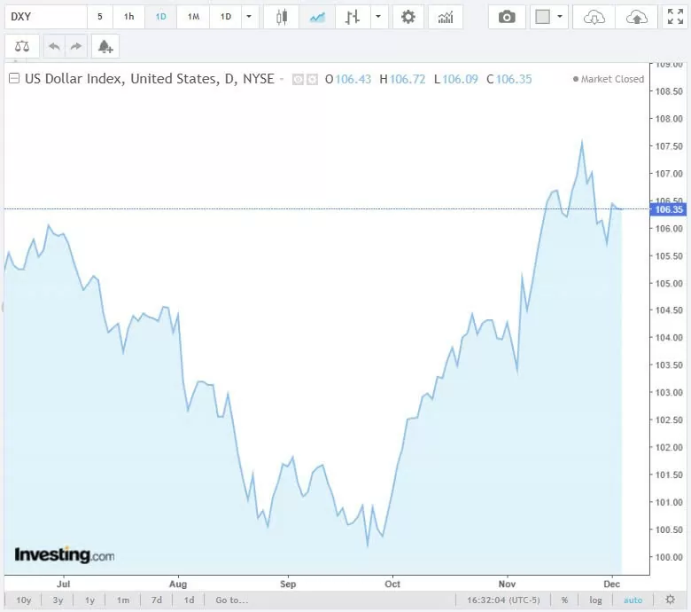Screen dimensions: 691x612
Task: Switch to the area chart style
Action: [317, 17]
